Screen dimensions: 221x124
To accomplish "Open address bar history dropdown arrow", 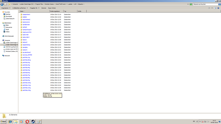I will click(x=188, y=4).
